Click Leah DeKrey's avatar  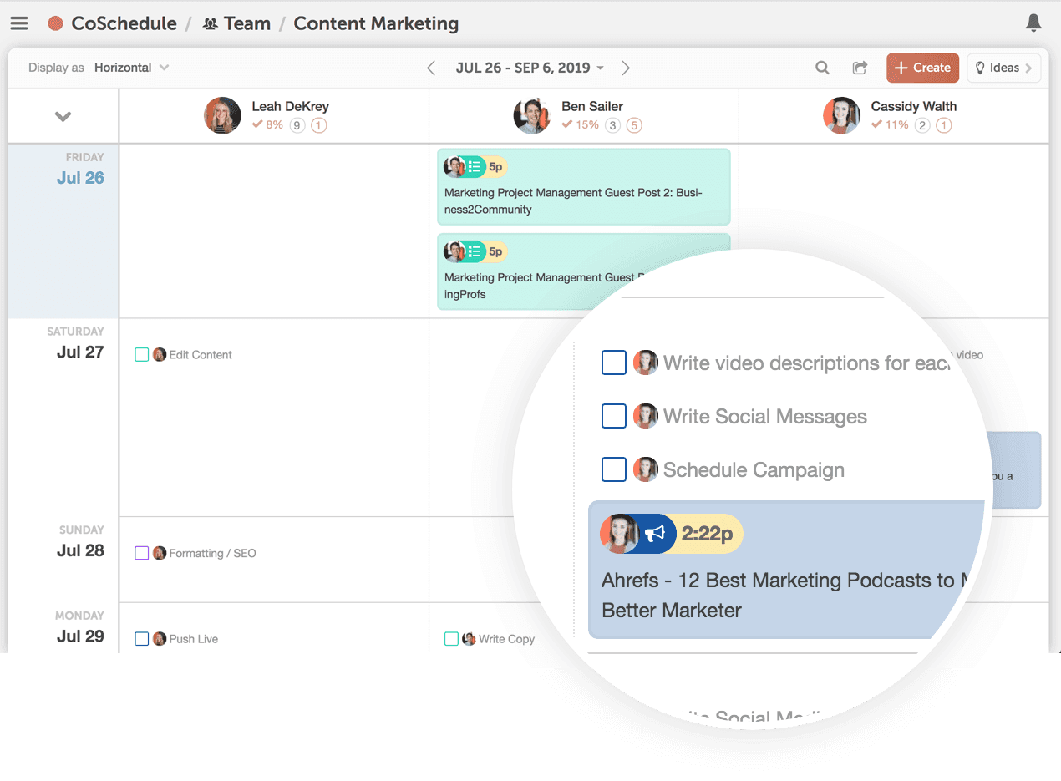(222, 115)
